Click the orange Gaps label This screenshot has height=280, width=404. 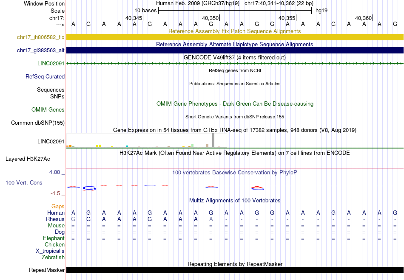[x=58, y=206]
